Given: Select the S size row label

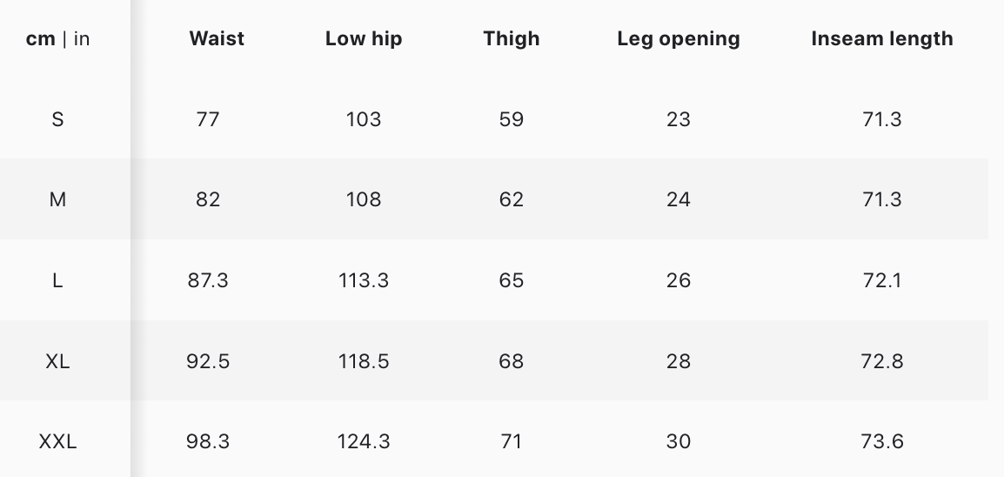Looking at the screenshot, I should (57, 119).
